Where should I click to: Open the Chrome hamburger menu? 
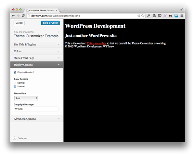click(182, 16)
